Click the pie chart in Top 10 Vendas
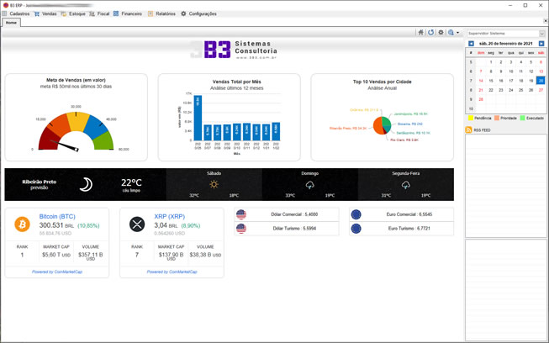The width and height of the screenshot is (549, 343). coord(382,125)
